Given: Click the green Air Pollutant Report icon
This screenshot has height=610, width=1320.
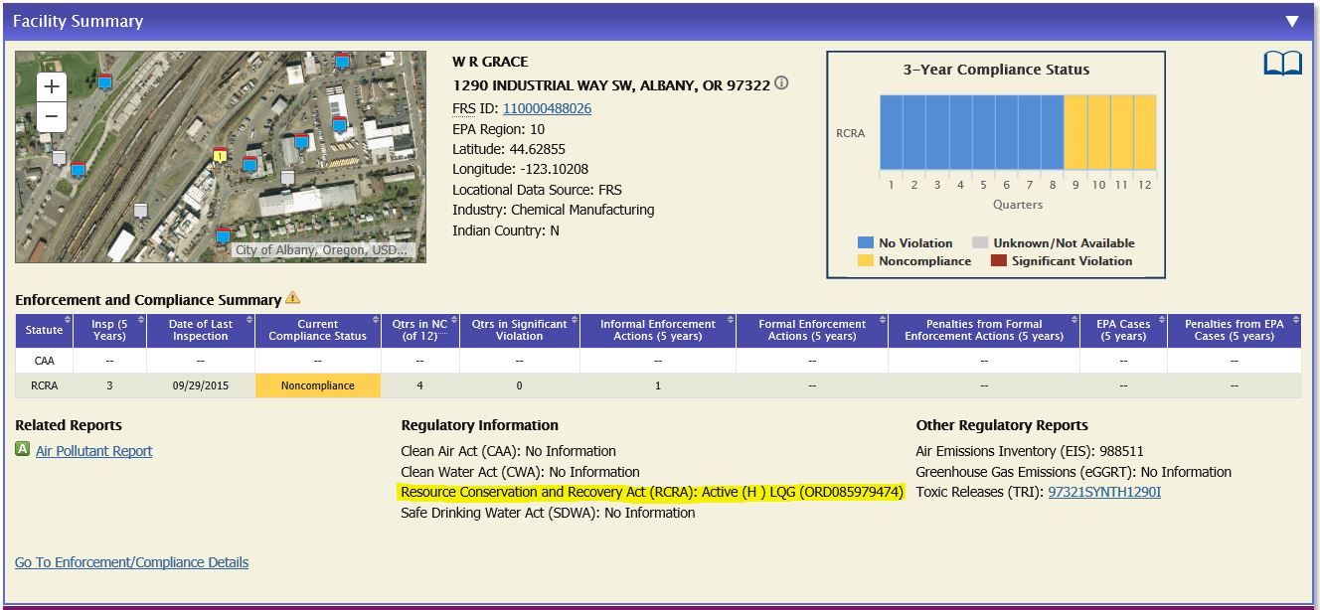Looking at the screenshot, I should (23, 449).
